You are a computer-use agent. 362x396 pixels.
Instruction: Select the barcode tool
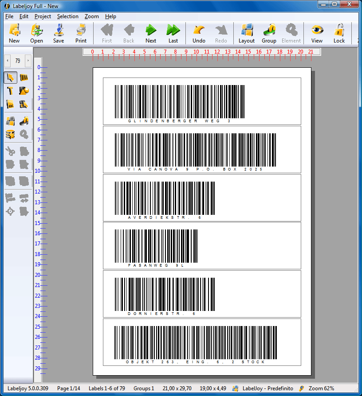(24, 78)
